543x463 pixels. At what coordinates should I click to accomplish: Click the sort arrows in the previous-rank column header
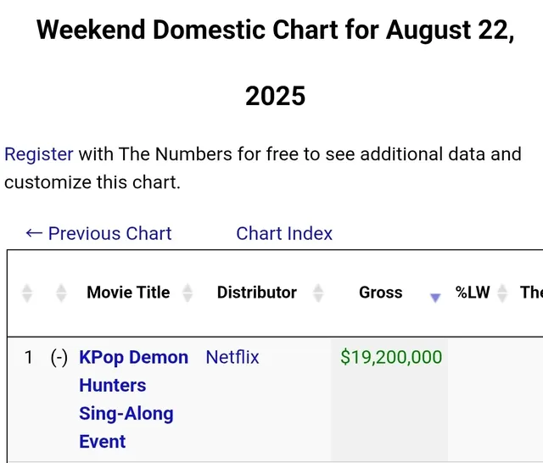(61, 293)
